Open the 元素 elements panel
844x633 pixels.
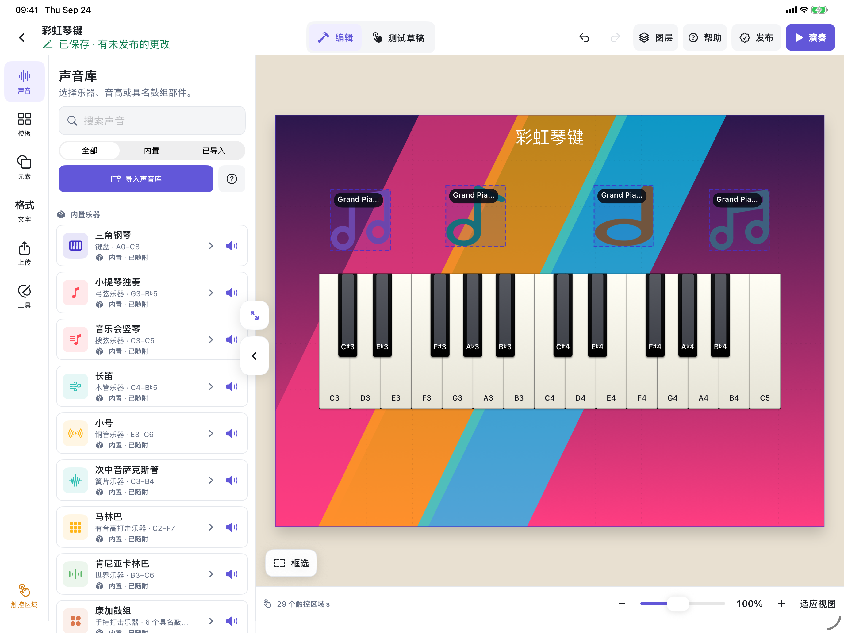pyautogui.click(x=24, y=167)
